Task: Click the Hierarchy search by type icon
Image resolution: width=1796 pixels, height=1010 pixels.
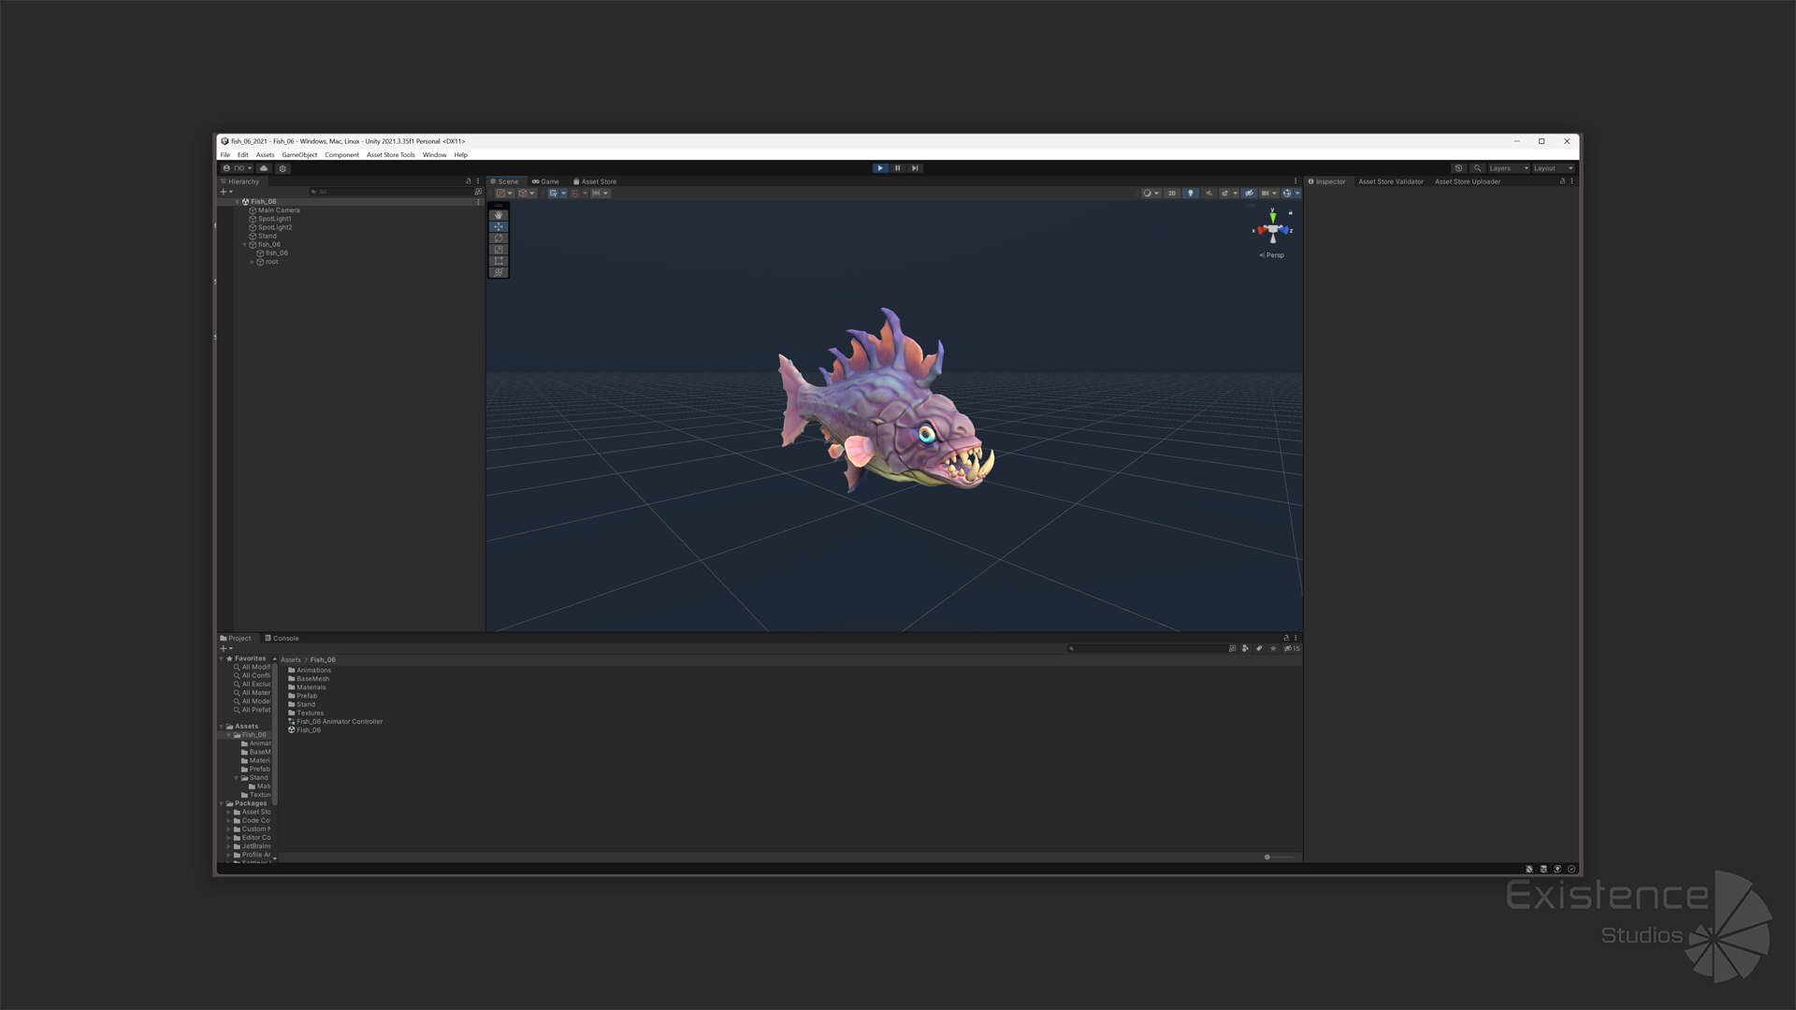Action: 478,192
